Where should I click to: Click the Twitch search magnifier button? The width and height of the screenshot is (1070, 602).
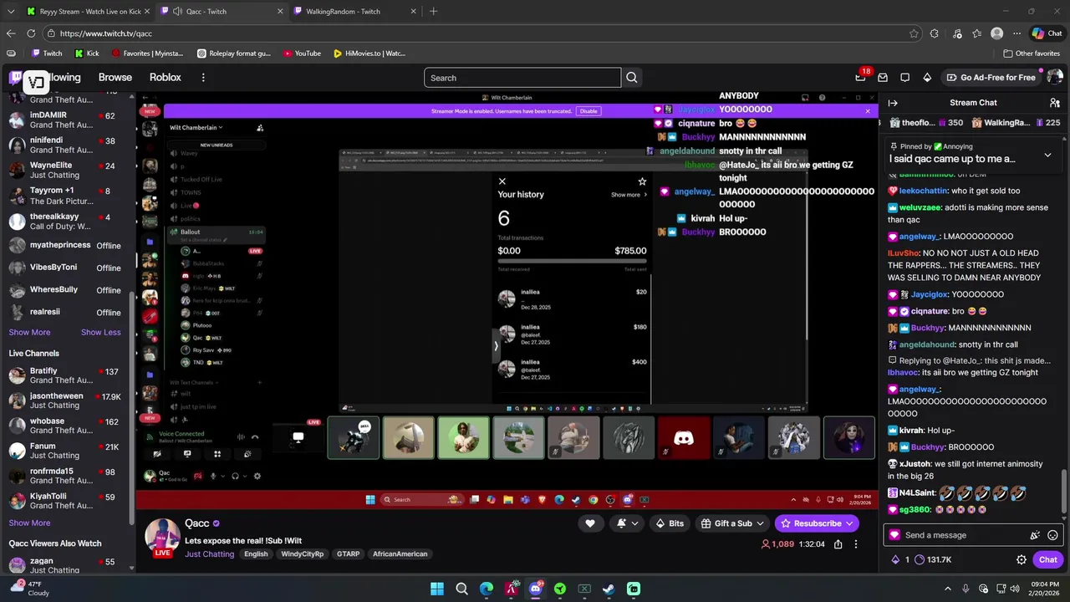(632, 78)
